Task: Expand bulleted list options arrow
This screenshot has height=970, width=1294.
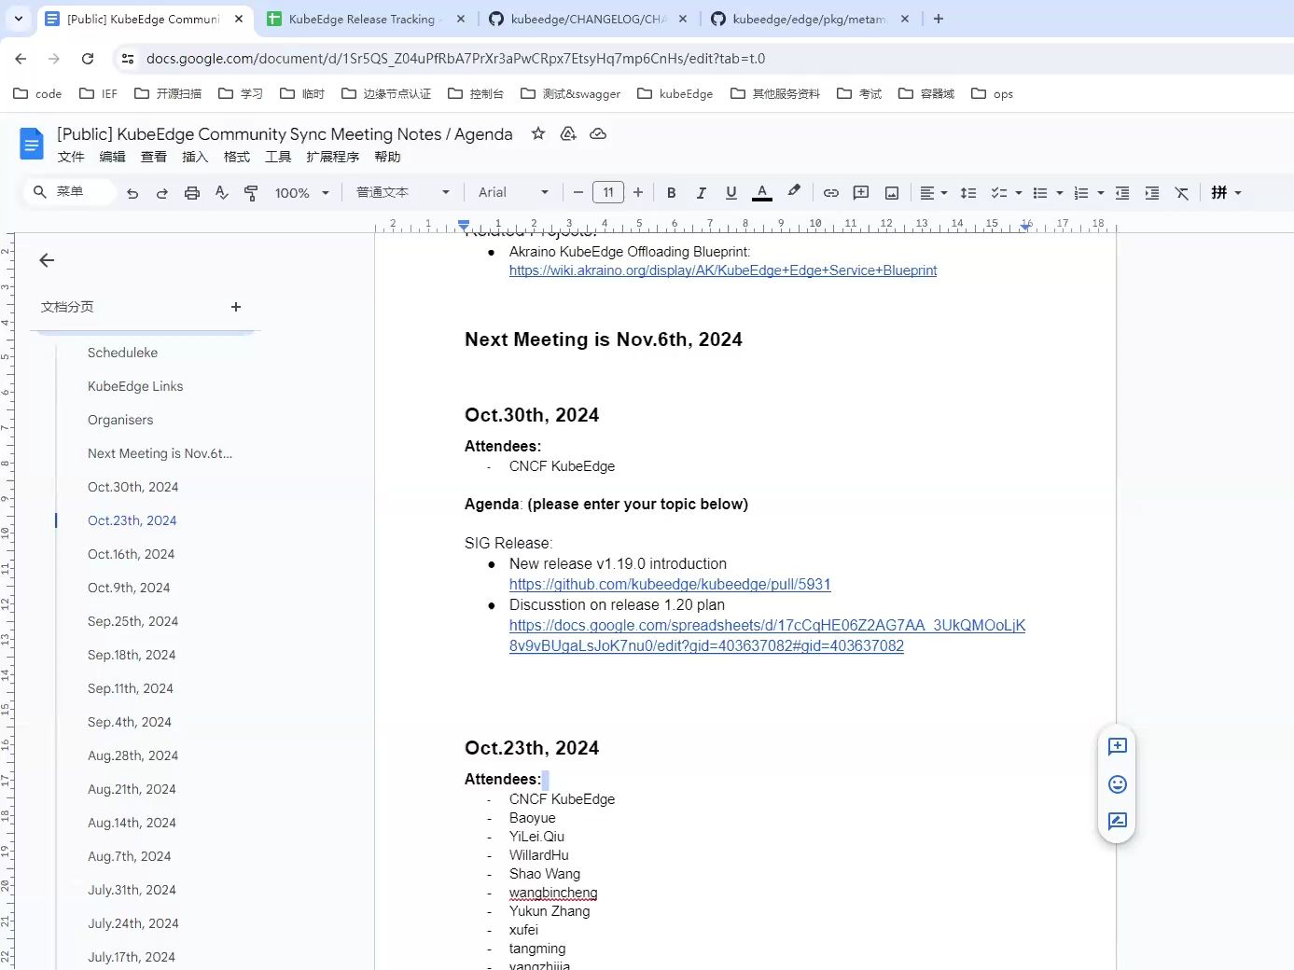Action: 1060,193
